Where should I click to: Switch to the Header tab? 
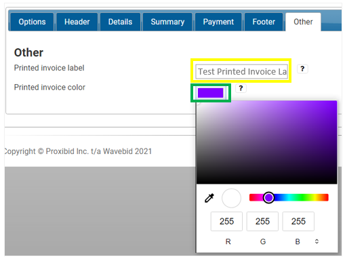click(77, 22)
